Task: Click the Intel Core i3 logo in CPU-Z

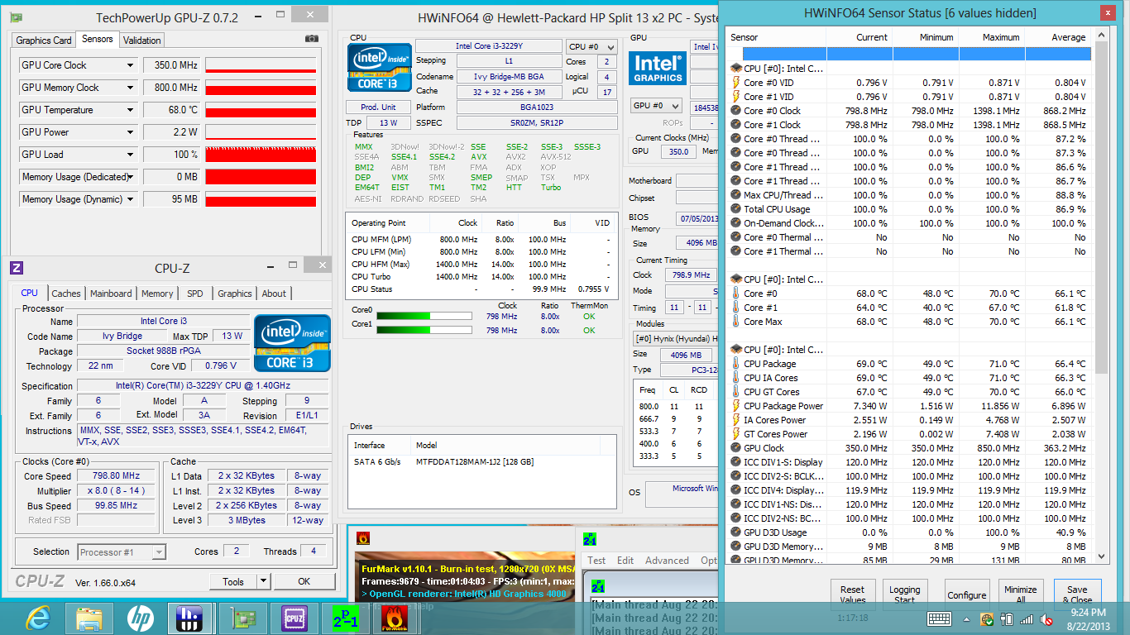Action: tap(292, 342)
